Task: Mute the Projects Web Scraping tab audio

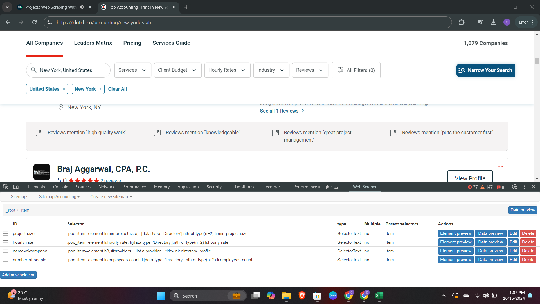Action: tap(82, 7)
